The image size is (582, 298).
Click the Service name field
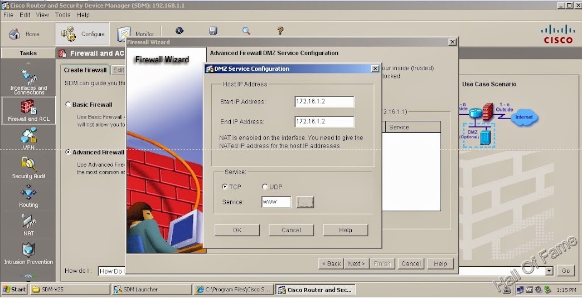[x=276, y=202]
